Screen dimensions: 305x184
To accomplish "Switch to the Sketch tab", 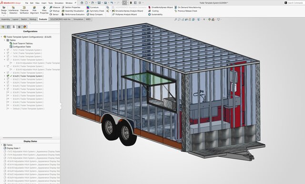I will pos(24,19).
